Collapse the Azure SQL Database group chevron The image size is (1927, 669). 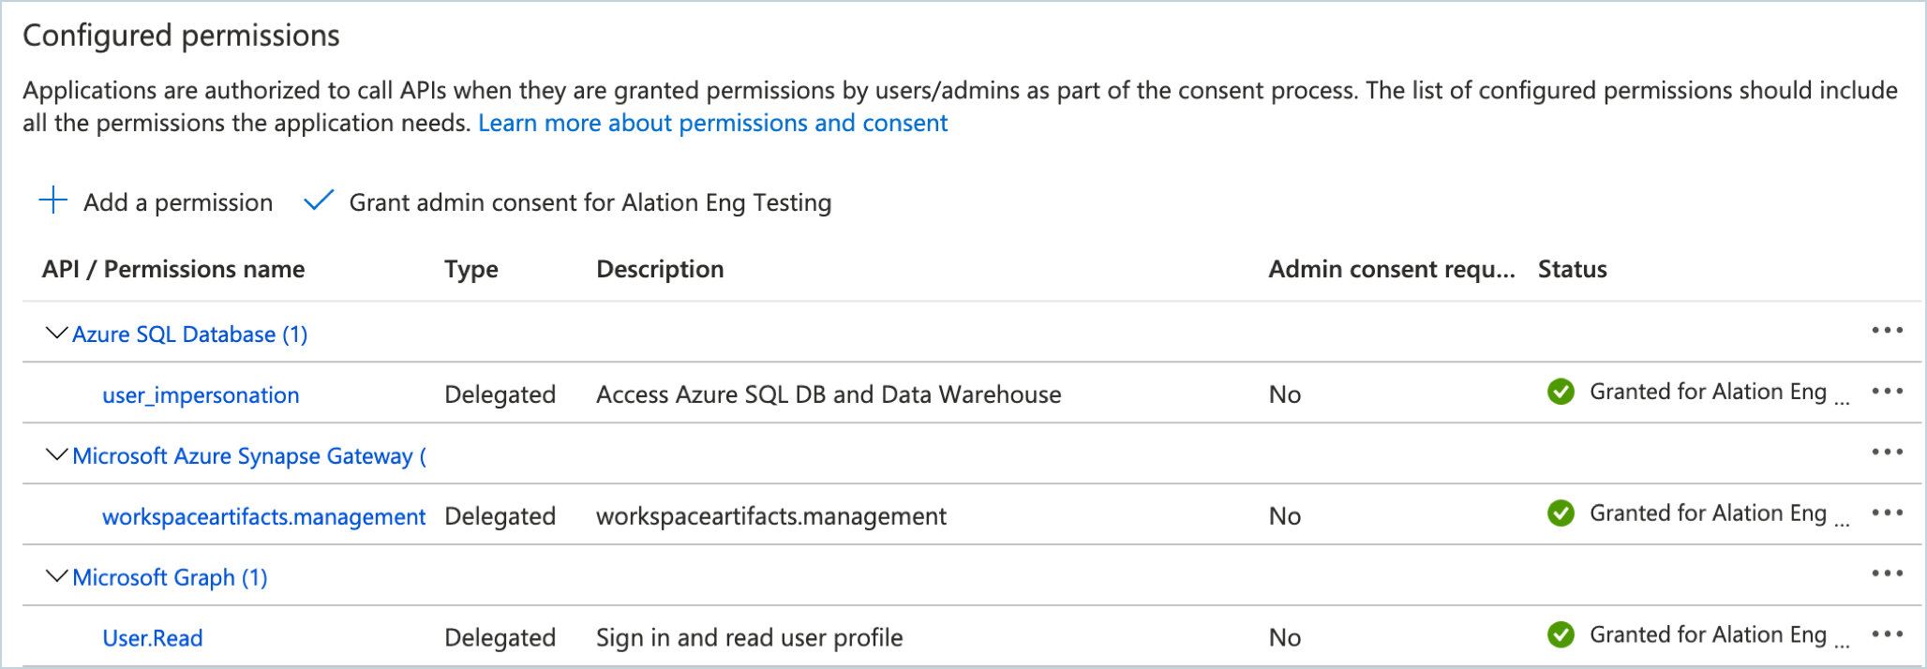(x=57, y=333)
